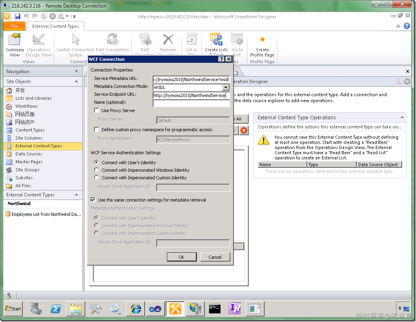416x322 pixels.
Task: Open Summary View in the ribbon
Action: point(15,45)
